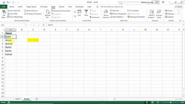Image resolution: width=185 pixels, height=104 pixels.
Task: Create a Forecast Sheet
Action: 159,14
